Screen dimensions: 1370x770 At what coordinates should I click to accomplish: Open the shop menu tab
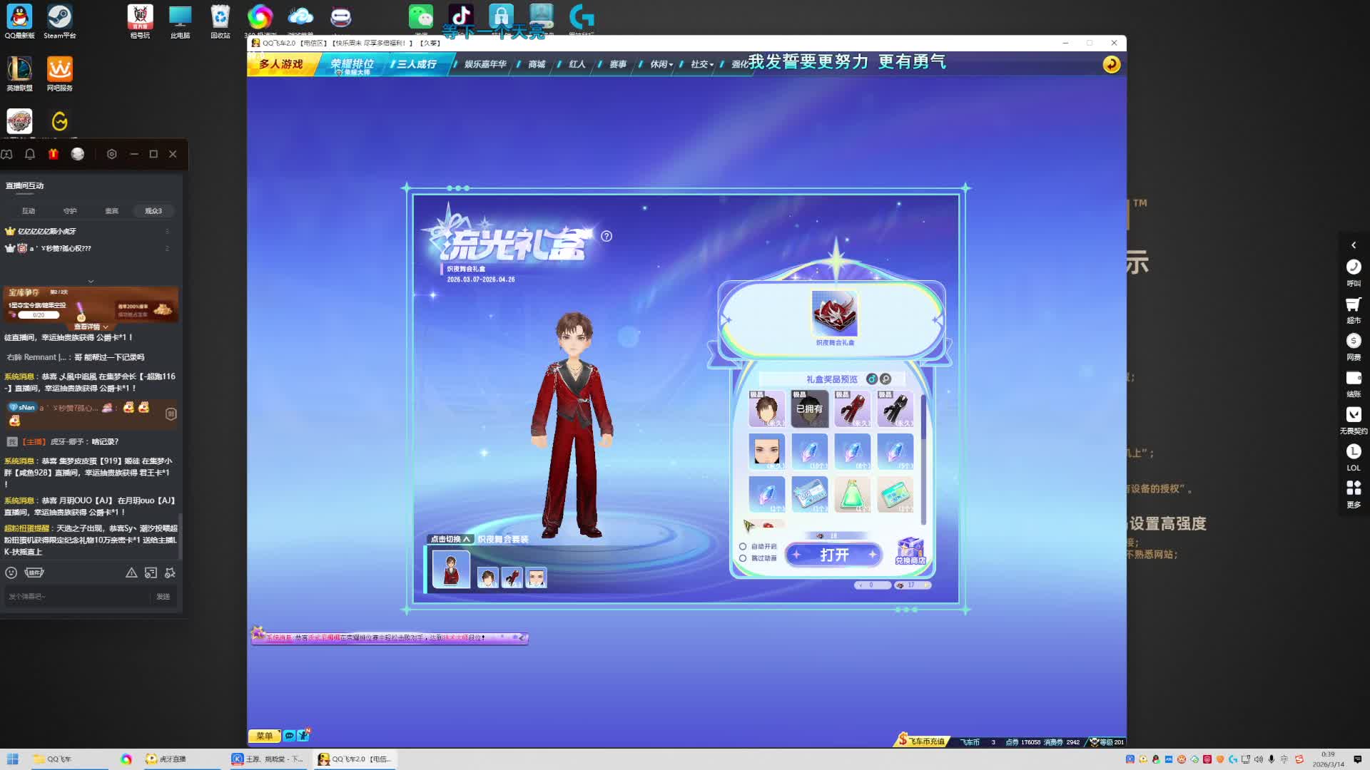(x=537, y=64)
